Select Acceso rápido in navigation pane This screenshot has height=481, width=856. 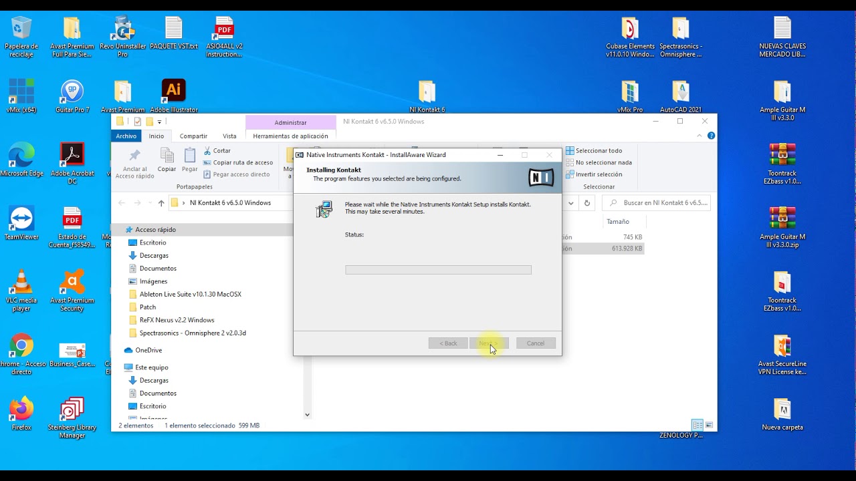[x=155, y=230]
